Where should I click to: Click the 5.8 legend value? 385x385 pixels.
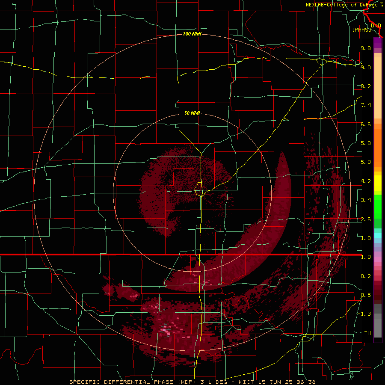[366, 143]
